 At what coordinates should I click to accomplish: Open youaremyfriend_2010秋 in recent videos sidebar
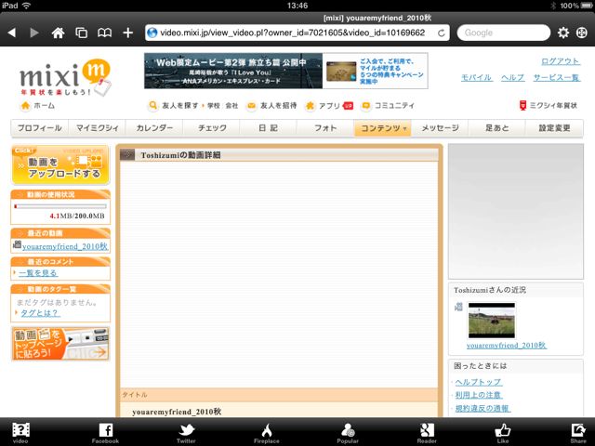coord(65,246)
